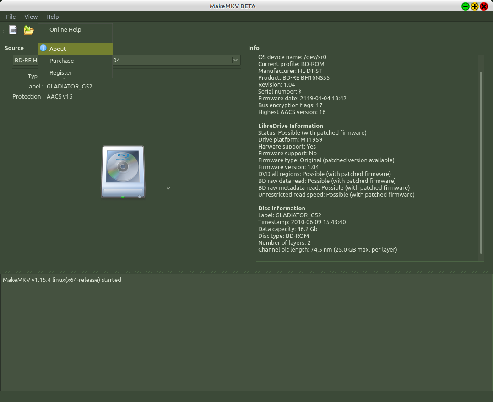Click the Info panel vertical scrollbar
Screen dimensions: 493x402
(481, 162)
